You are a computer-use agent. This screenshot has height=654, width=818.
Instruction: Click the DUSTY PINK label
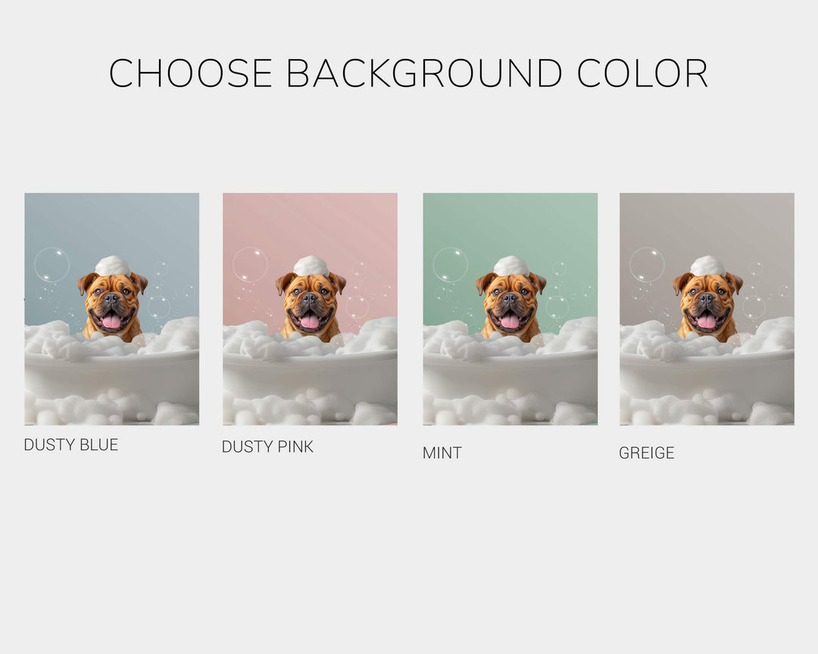267,447
